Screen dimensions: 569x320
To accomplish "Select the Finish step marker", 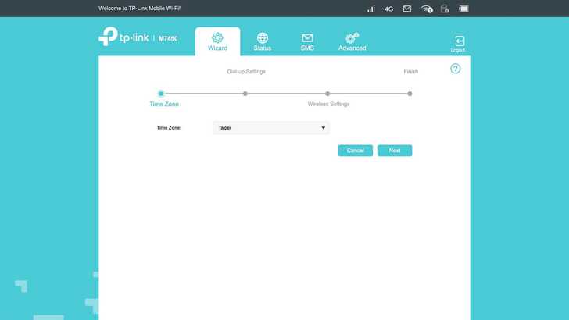I will pos(410,94).
